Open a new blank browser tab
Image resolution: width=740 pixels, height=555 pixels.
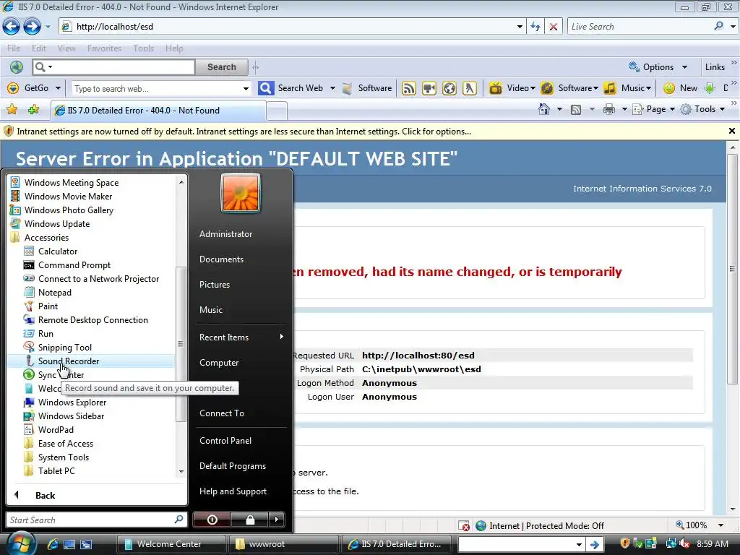coord(277,111)
